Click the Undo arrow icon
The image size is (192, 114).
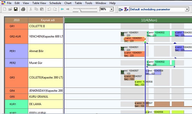point(49,9)
